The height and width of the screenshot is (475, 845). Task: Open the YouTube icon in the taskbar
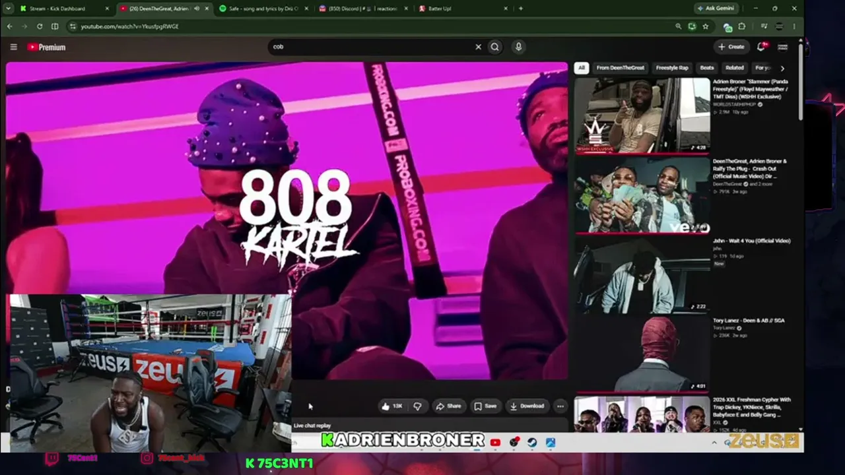click(x=495, y=442)
